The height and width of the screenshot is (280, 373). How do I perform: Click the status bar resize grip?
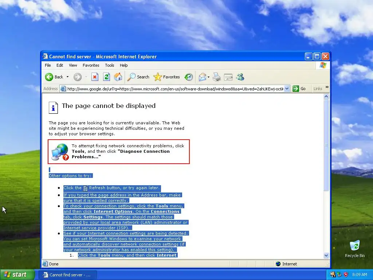(x=327, y=265)
